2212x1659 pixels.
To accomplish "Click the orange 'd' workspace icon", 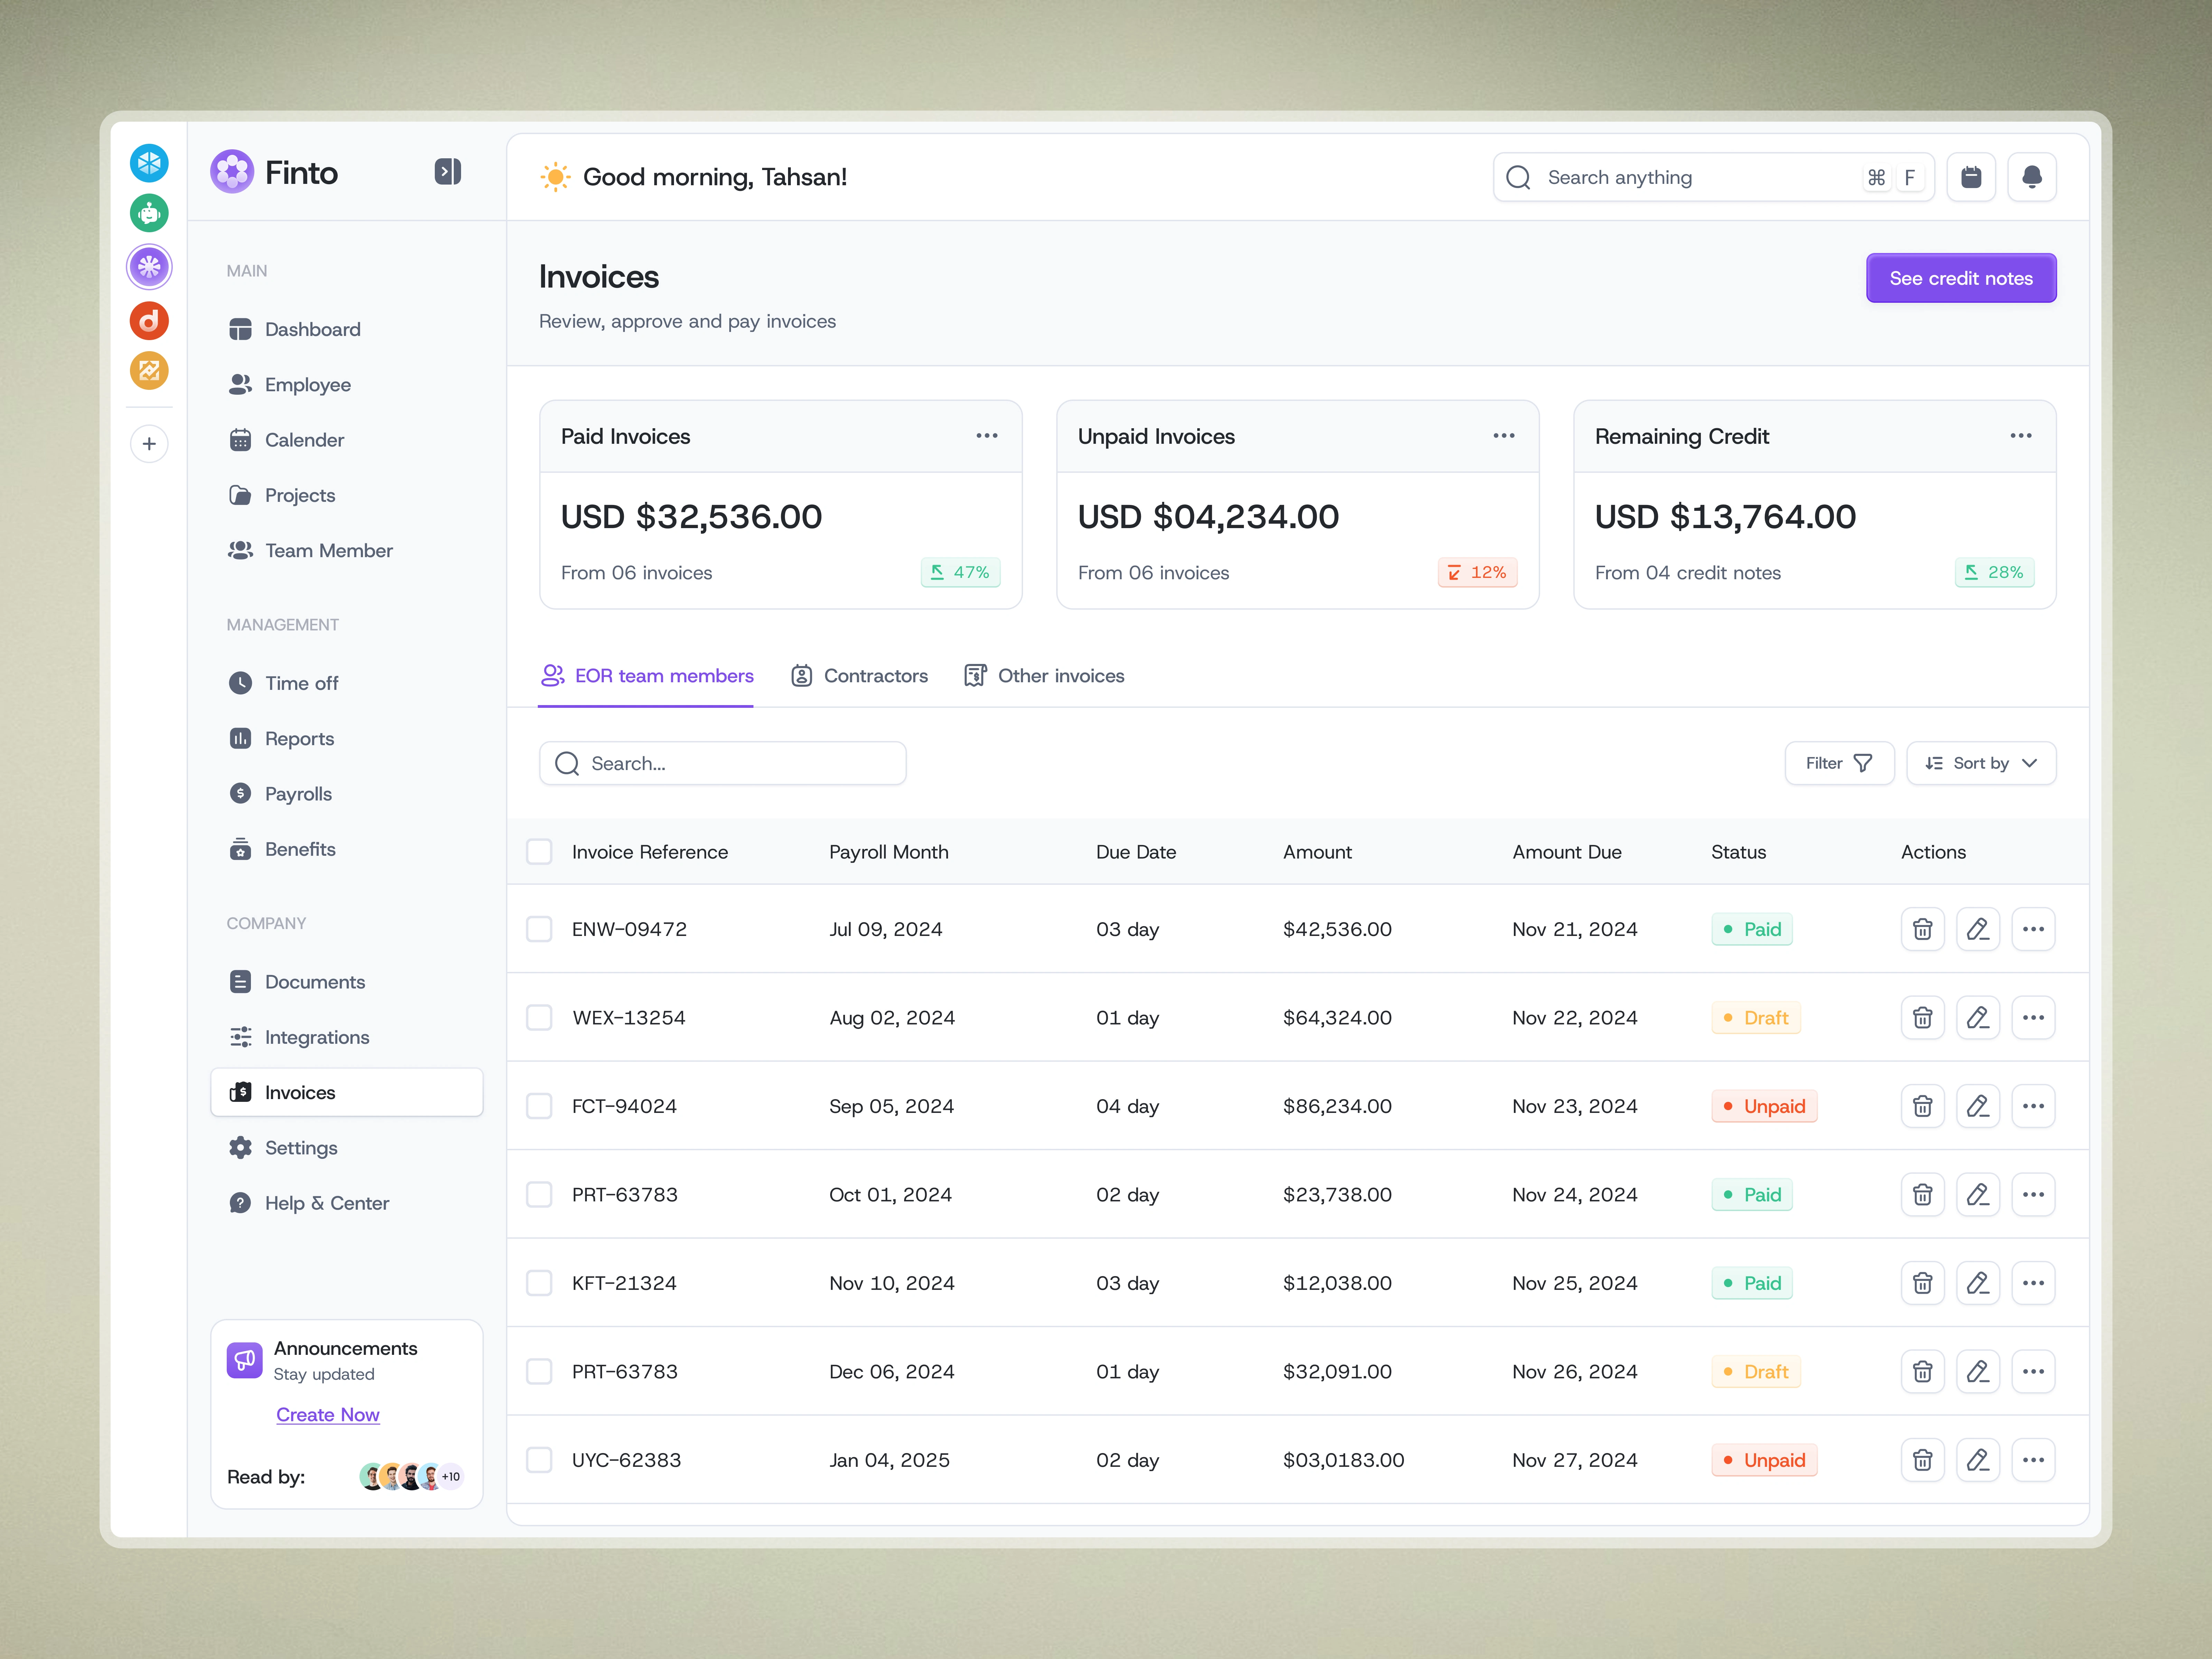I will click(x=149, y=321).
